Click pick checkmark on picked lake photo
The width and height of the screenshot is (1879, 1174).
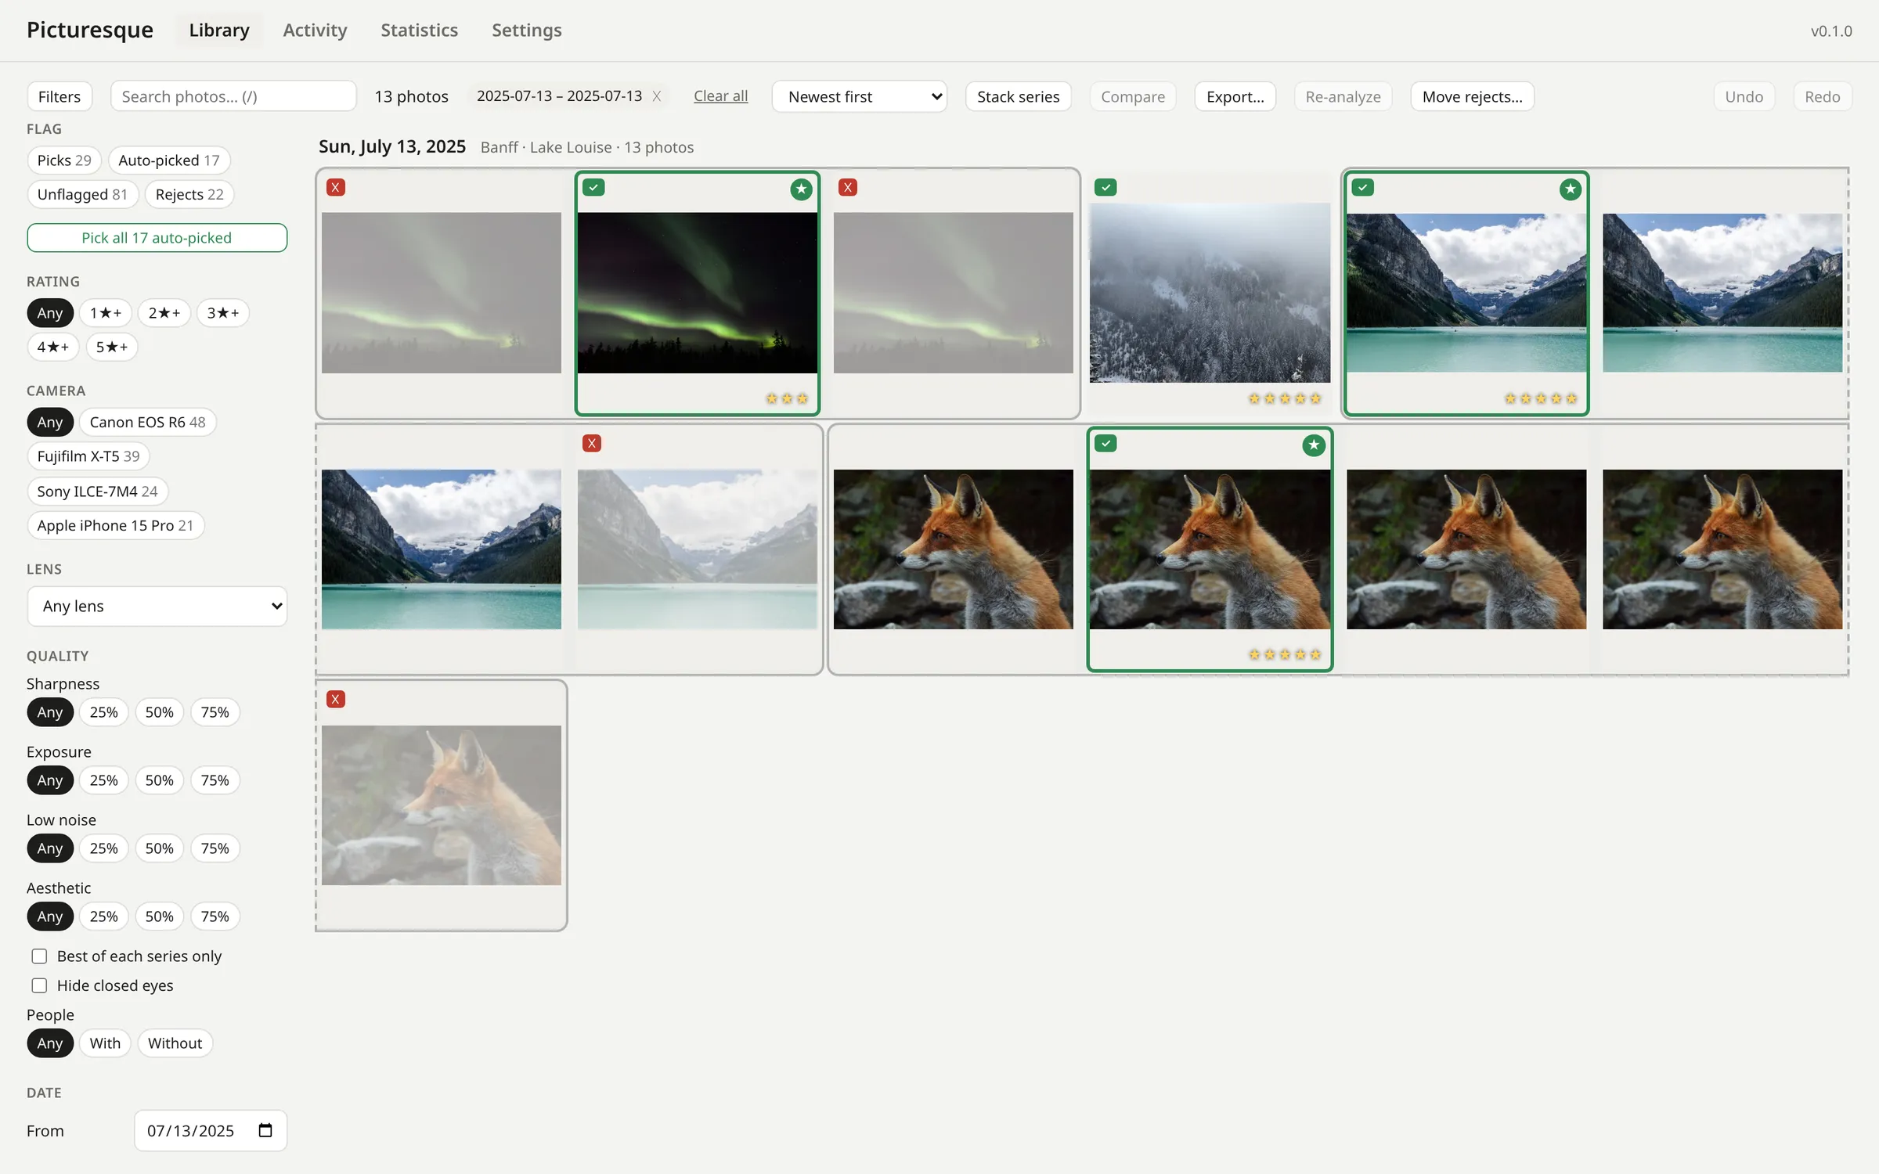(x=1363, y=187)
